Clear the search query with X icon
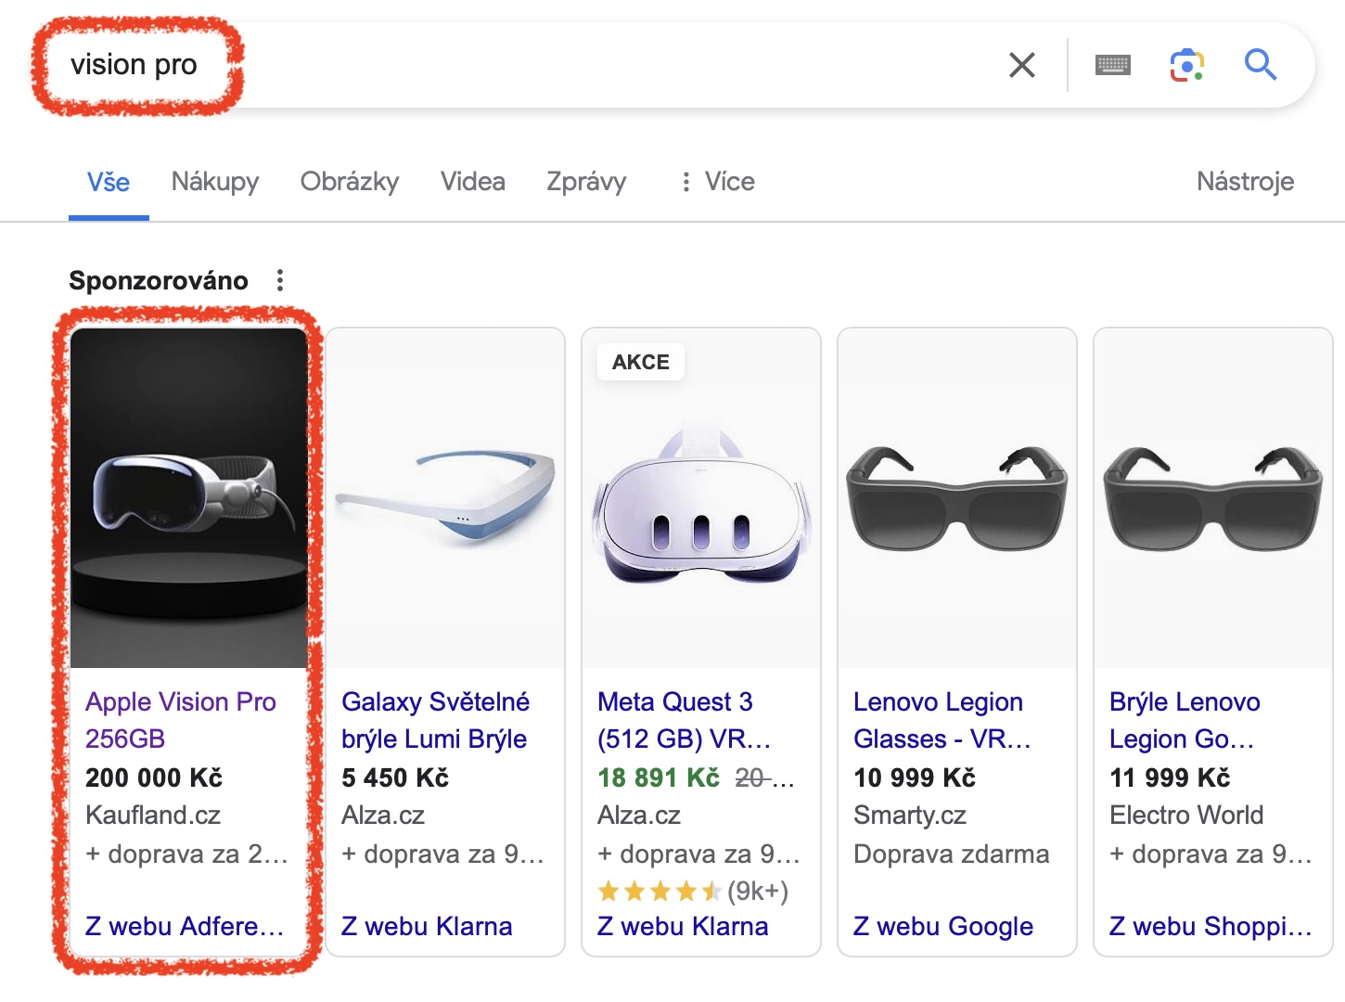The height and width of the screenshot is (1002, 1345). tap(1021, 65)
